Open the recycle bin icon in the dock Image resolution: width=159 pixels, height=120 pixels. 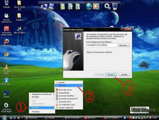coord(115,6)
